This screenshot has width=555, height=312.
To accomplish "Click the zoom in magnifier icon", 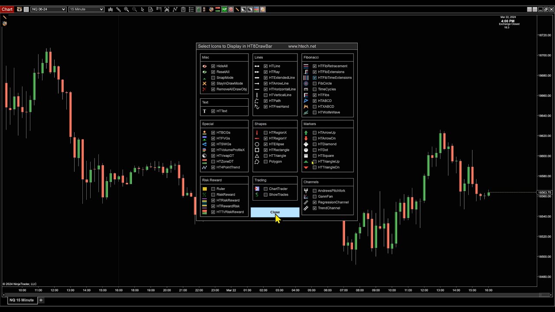I will [126, 10].
